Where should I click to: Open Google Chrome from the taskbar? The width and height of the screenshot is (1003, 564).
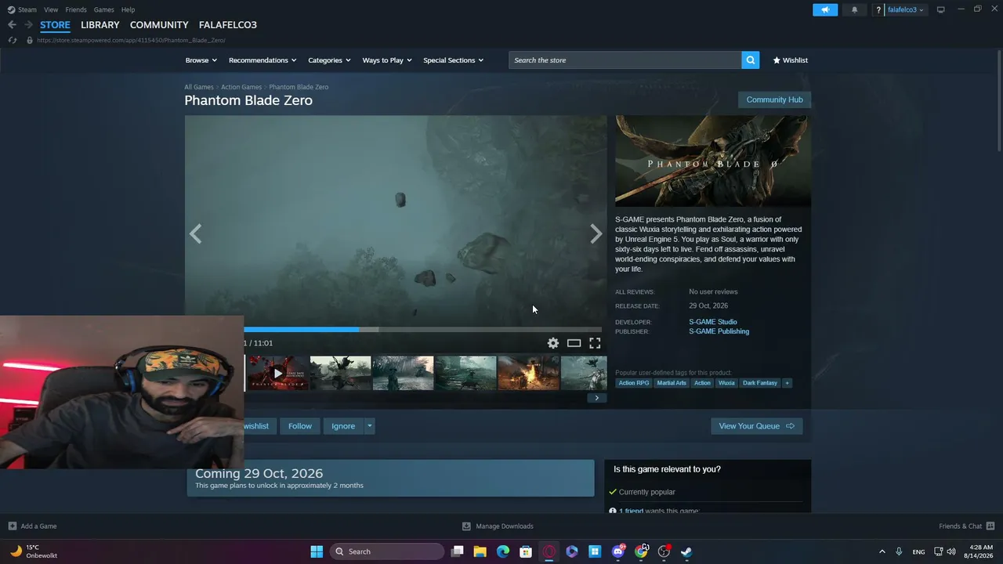click(x=641, y=551)
